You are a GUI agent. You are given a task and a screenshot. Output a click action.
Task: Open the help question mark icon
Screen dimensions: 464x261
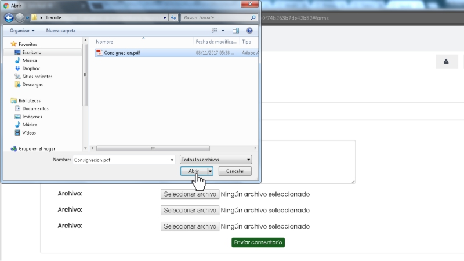(x=249, y=30)
